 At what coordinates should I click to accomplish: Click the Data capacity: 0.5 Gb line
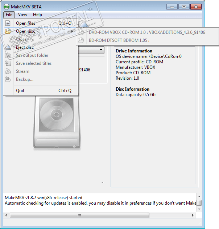pos(136,95)
